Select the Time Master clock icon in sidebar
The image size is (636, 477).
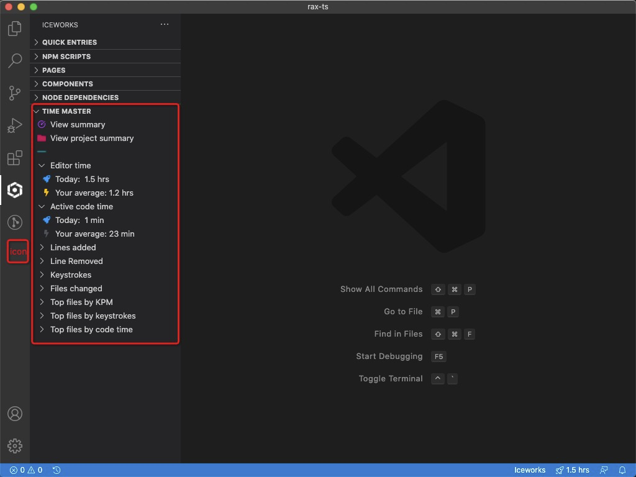tap(14, 222)
